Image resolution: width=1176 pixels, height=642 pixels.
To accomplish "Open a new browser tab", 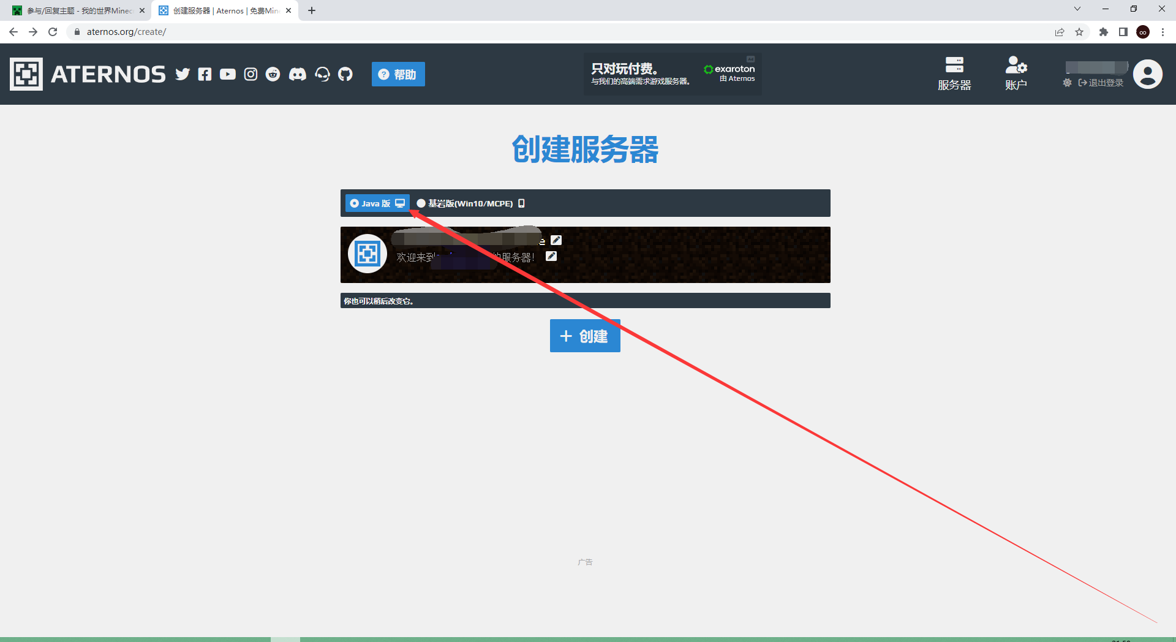I will 312,10.
